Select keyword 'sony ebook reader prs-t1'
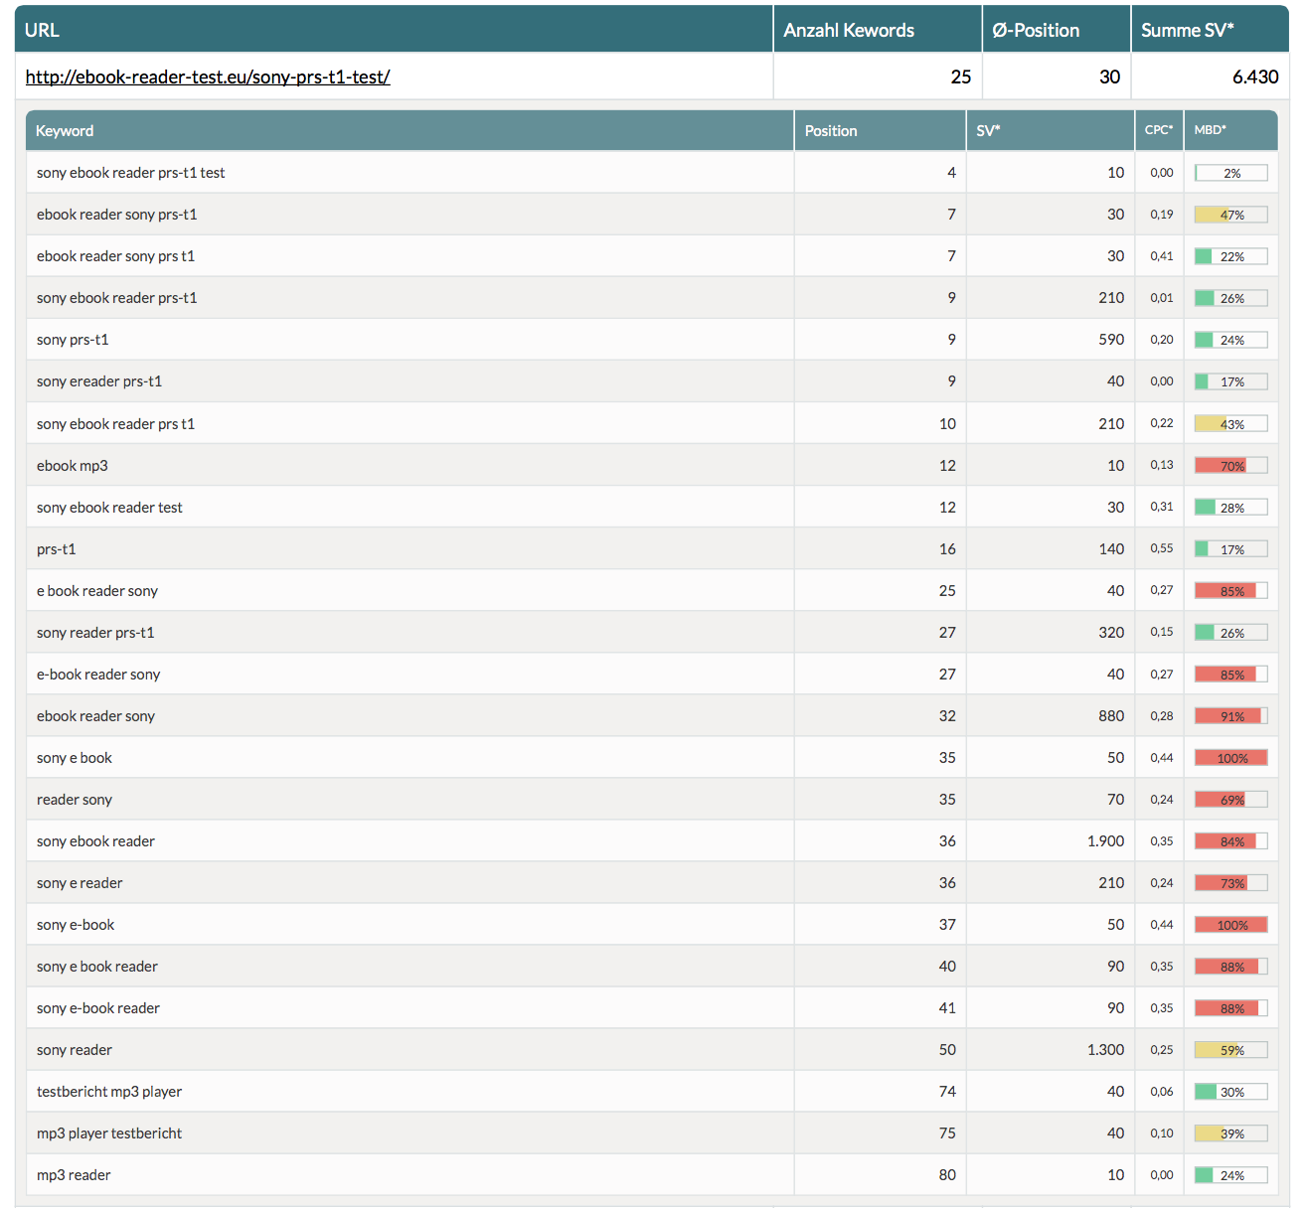Viewport: 1305px width, 1208px height. tap(116, 298)
